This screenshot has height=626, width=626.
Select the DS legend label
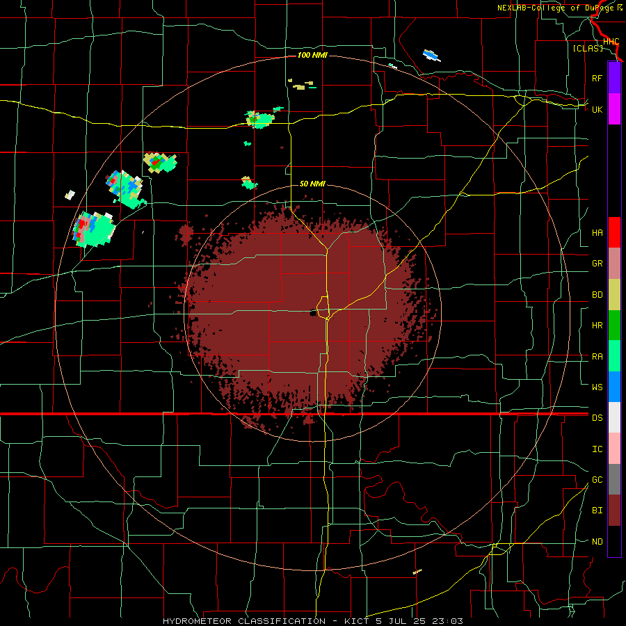(x=597, y=418)
